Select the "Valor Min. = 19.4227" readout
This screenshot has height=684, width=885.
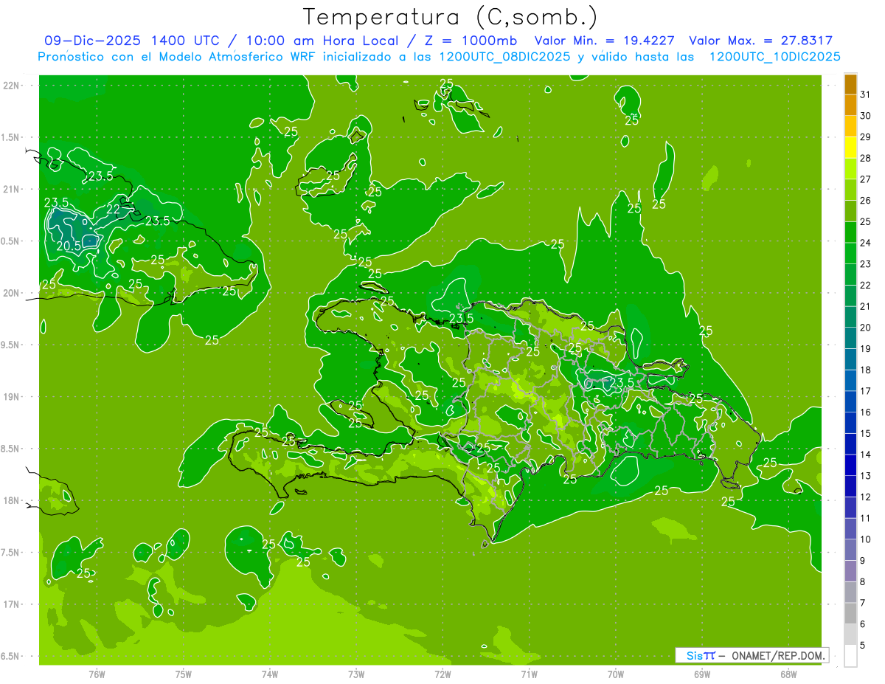(x=604, y=41)
